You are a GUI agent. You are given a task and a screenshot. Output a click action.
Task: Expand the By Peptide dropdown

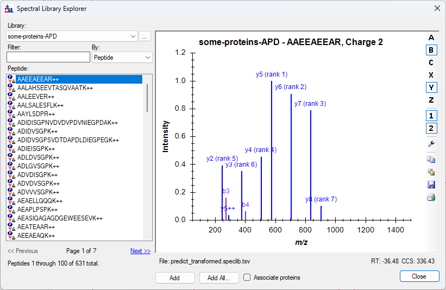pos(122,57)
